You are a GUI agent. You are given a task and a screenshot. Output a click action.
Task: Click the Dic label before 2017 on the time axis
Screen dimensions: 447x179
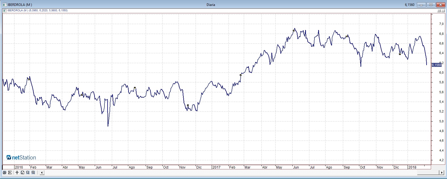(x=199, y=167)
